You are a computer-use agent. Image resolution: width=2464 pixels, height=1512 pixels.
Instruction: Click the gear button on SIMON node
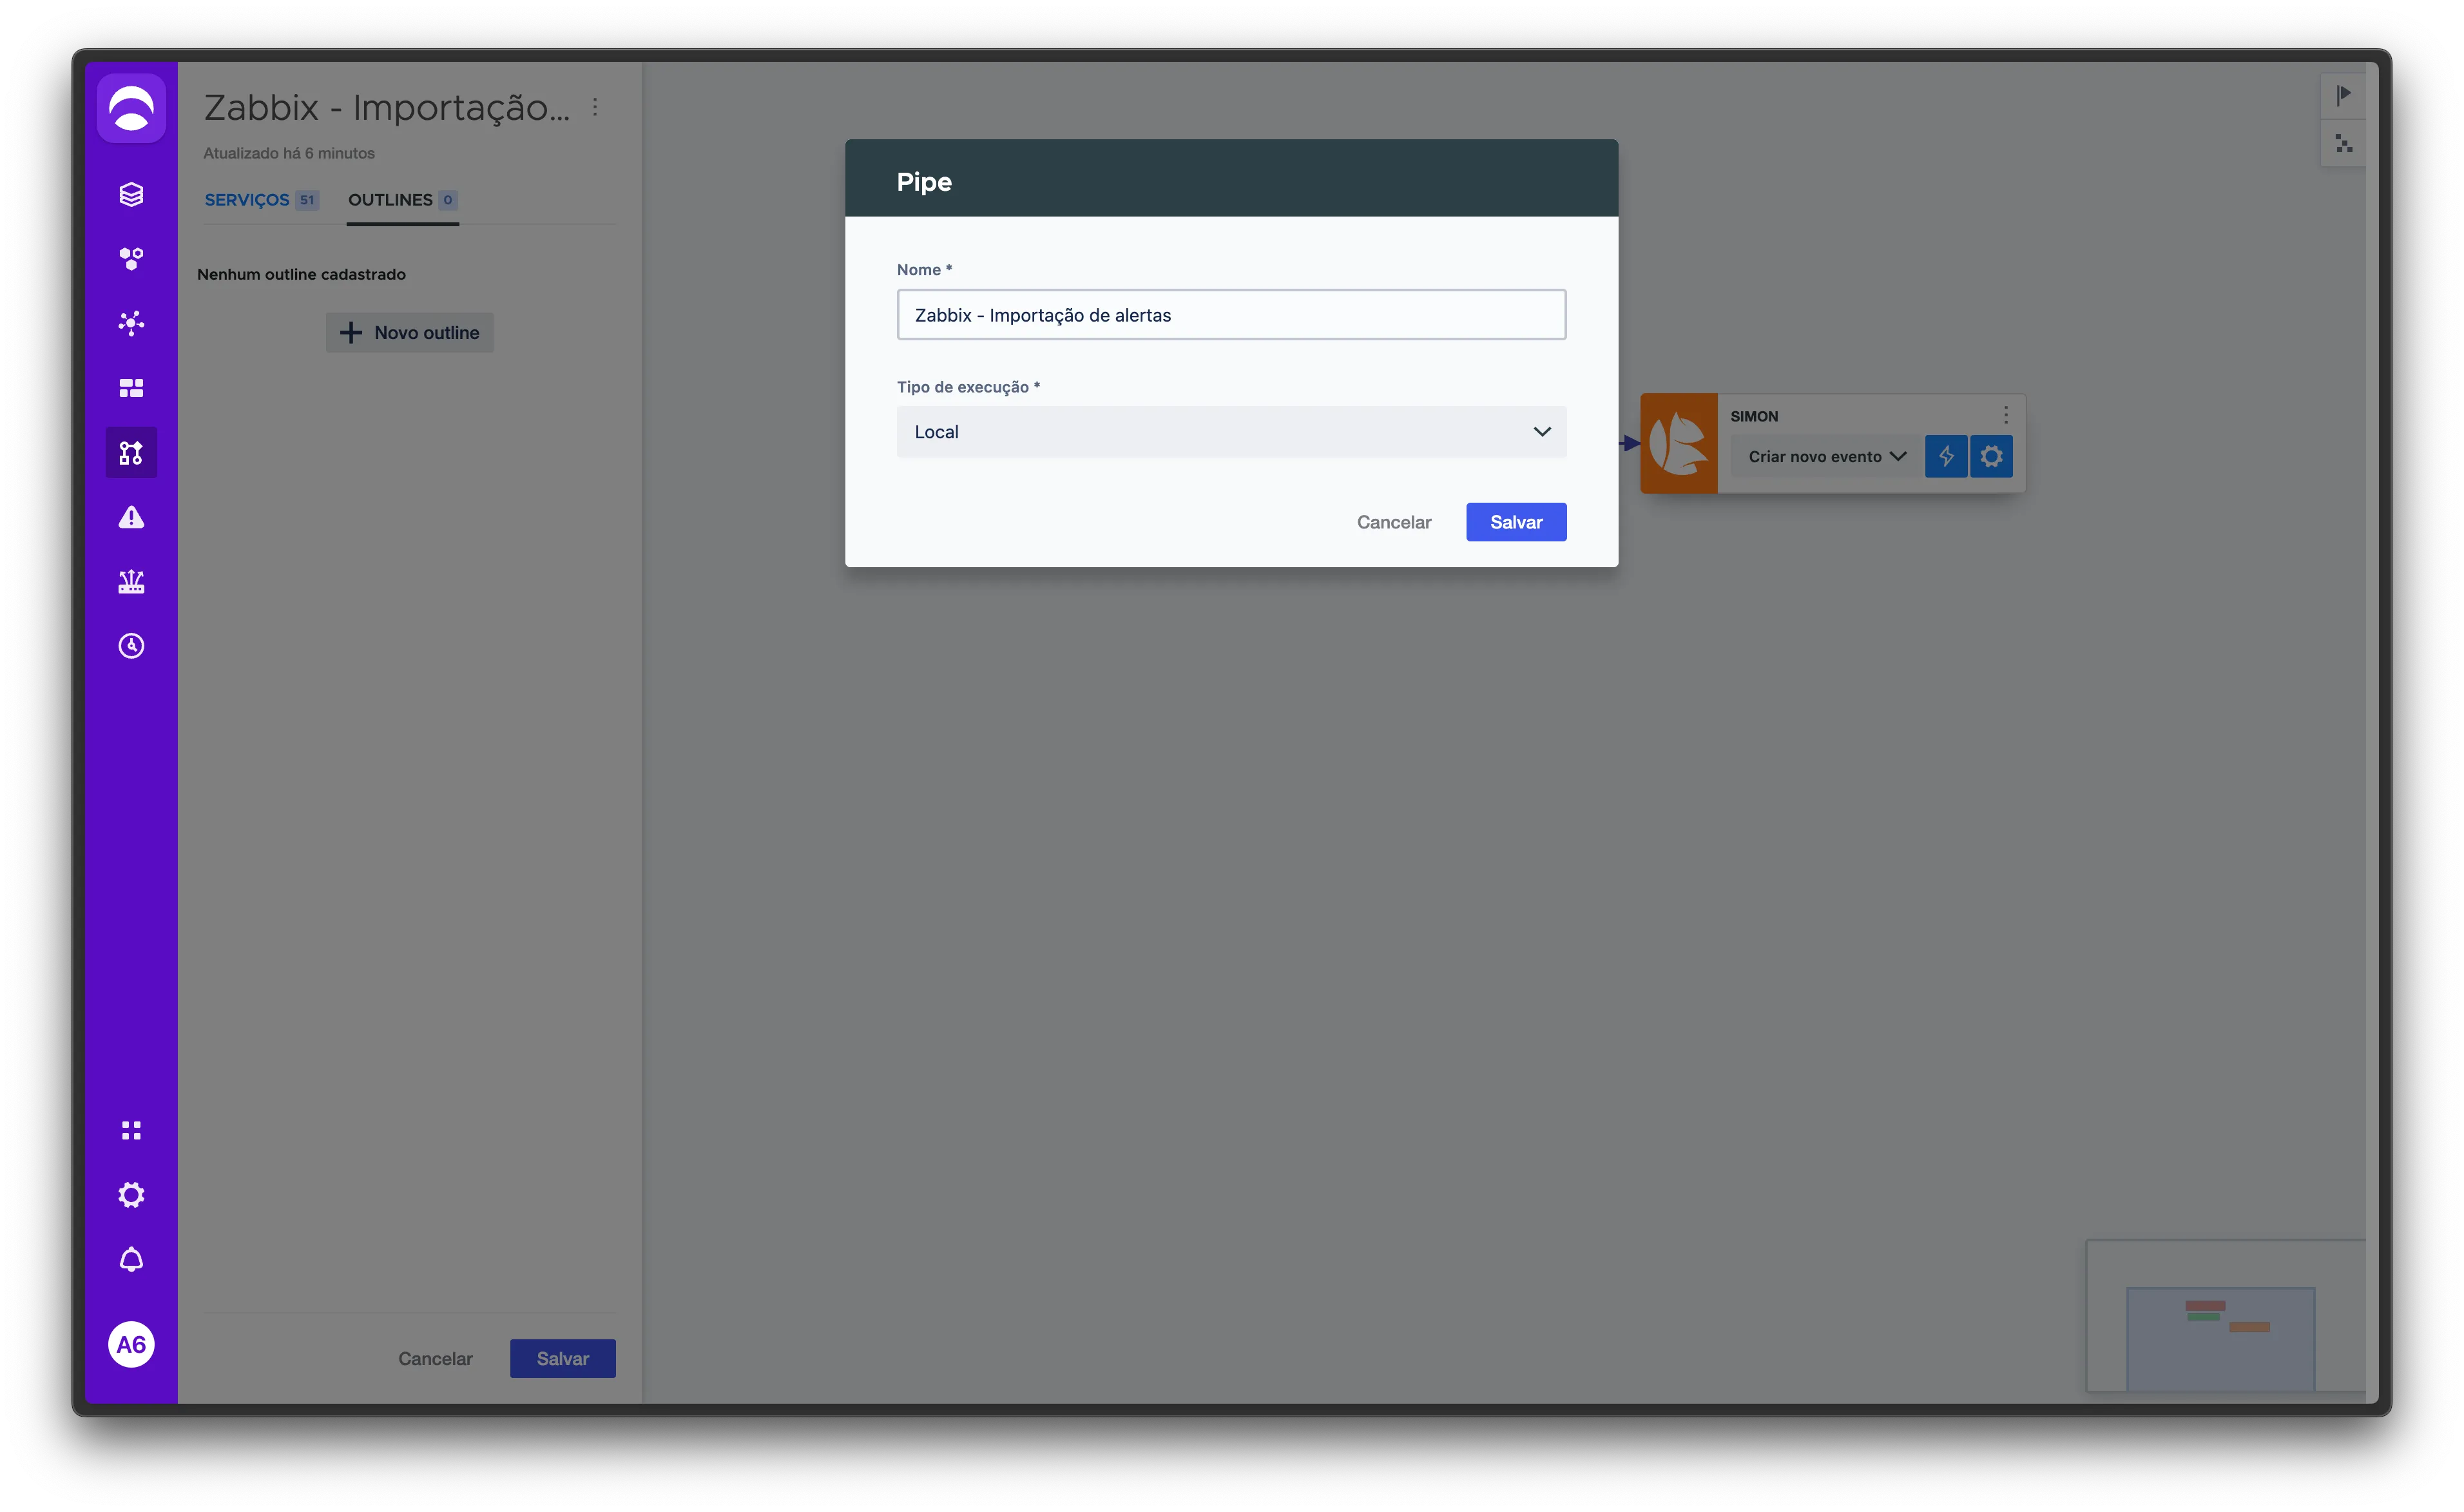(1991, 456)
